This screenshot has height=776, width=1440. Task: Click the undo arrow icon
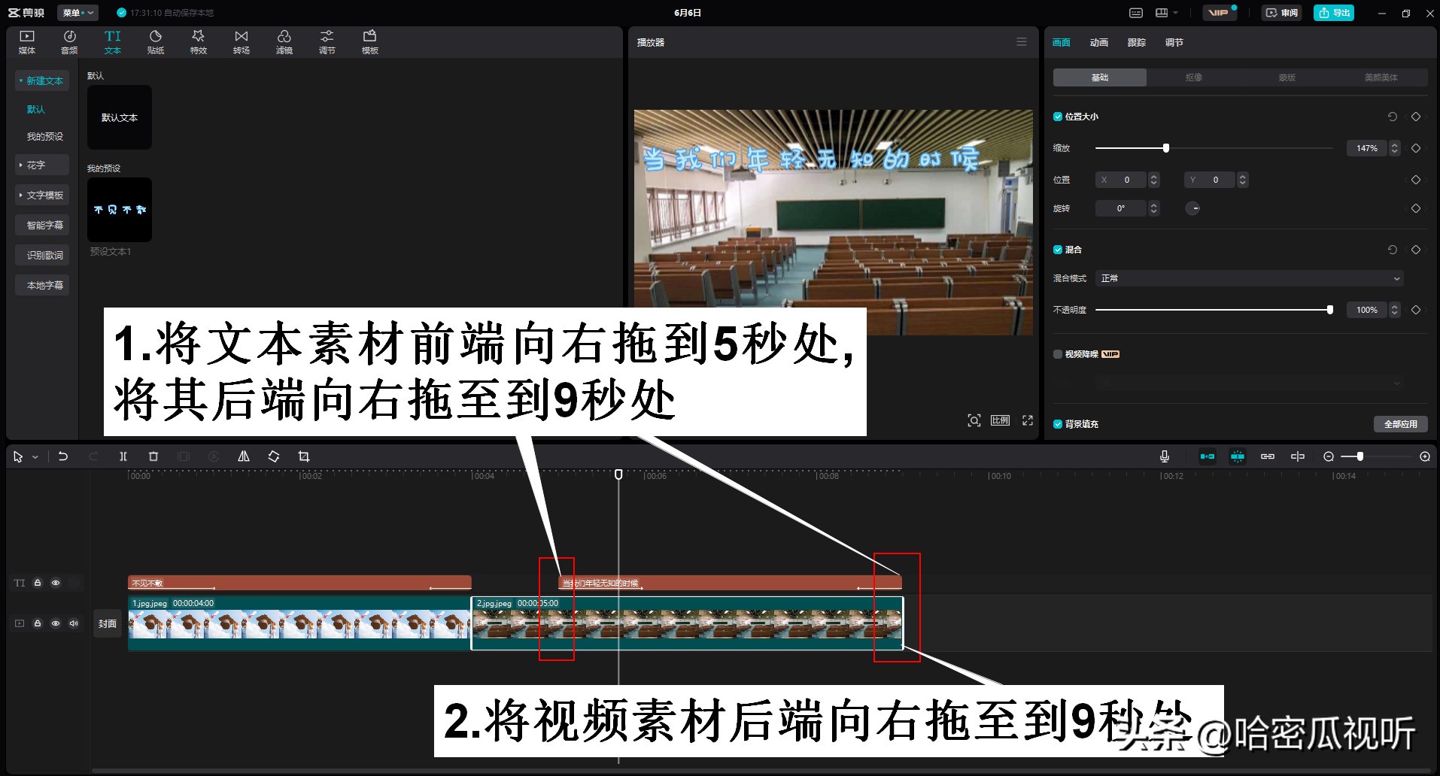coord(63,456)
